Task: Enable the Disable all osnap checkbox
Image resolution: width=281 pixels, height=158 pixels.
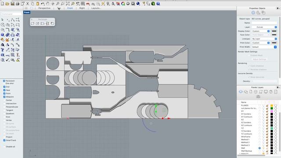Action: coord(4,147)
